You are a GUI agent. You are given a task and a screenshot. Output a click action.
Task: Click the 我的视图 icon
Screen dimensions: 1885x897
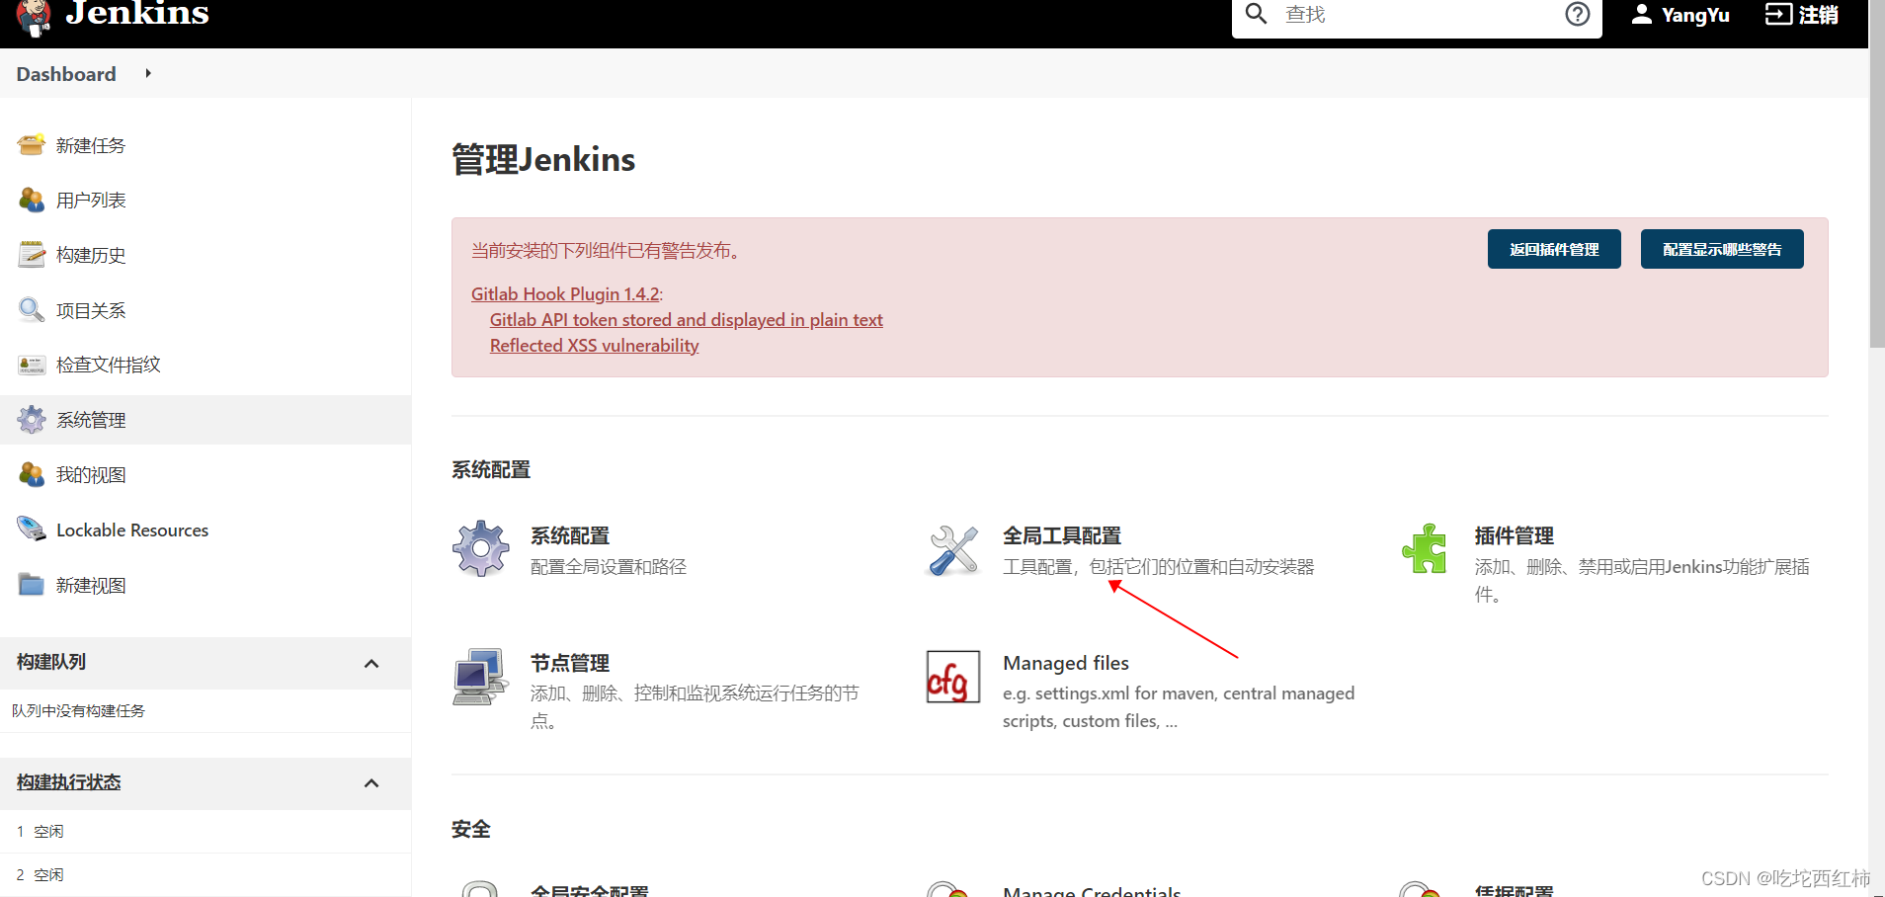[x=32, y=475]
